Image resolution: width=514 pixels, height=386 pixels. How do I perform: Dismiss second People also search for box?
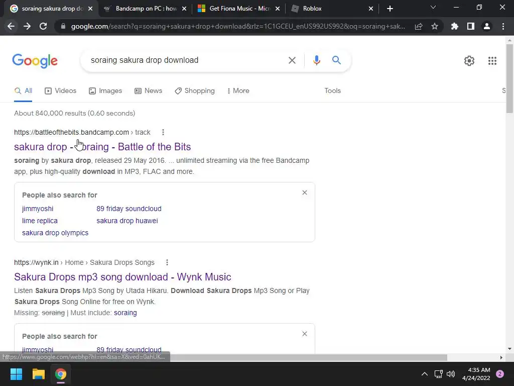305,334
